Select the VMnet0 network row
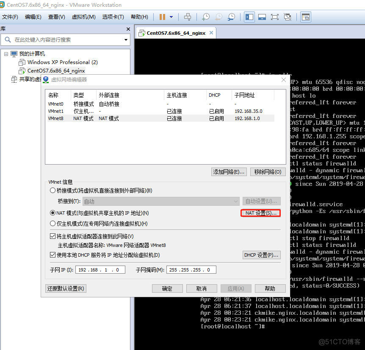This screenshot has height=350, width=365. click(x=160, y=104)
